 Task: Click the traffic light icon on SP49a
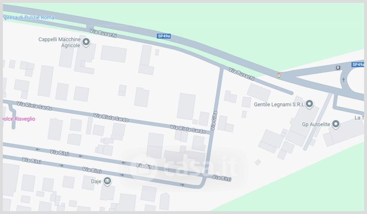pos(279,76)
